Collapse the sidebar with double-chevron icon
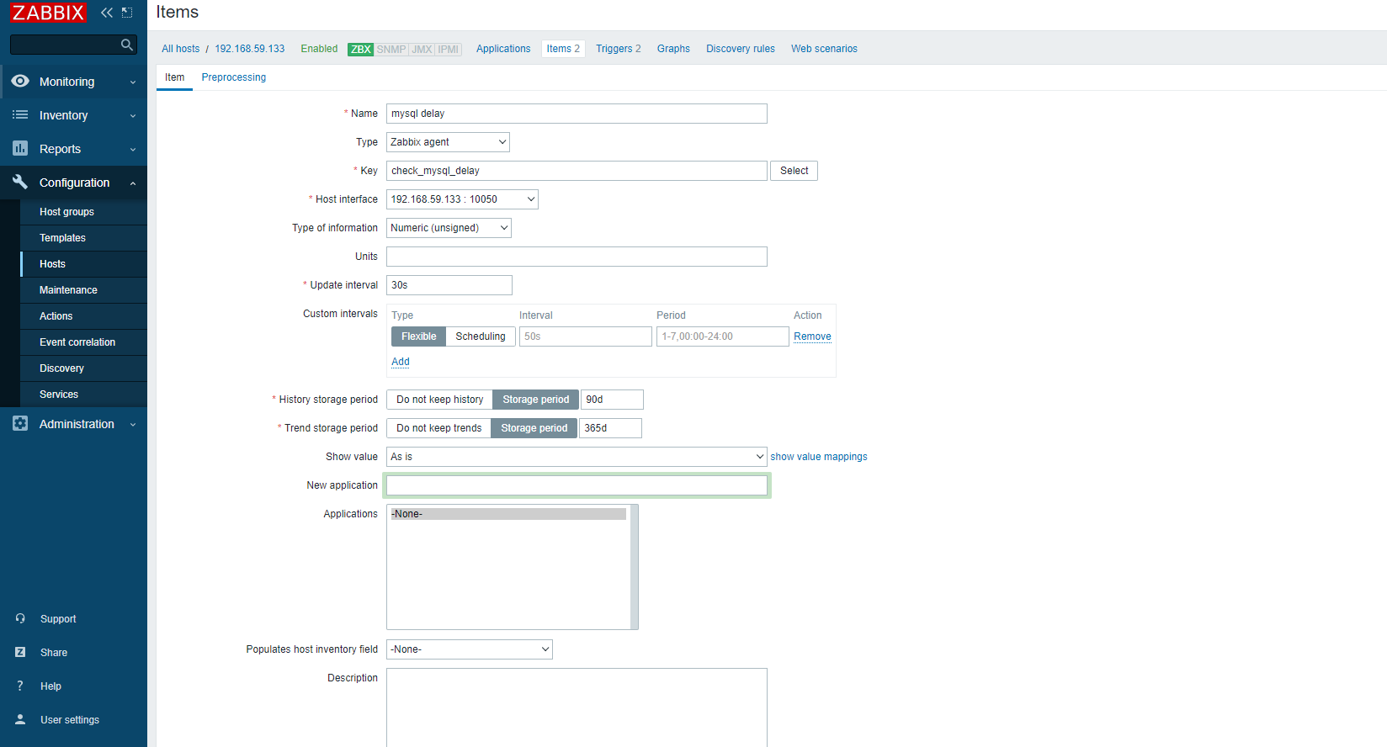 (x=107, y=13)
